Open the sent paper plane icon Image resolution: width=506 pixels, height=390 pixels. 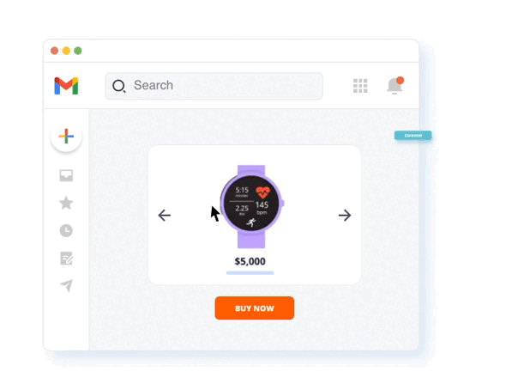[67, 286]
